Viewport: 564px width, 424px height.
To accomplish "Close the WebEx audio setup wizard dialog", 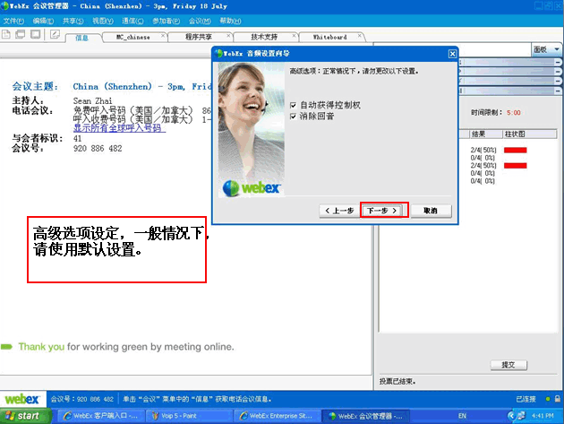I will click(x=452, y=54).
